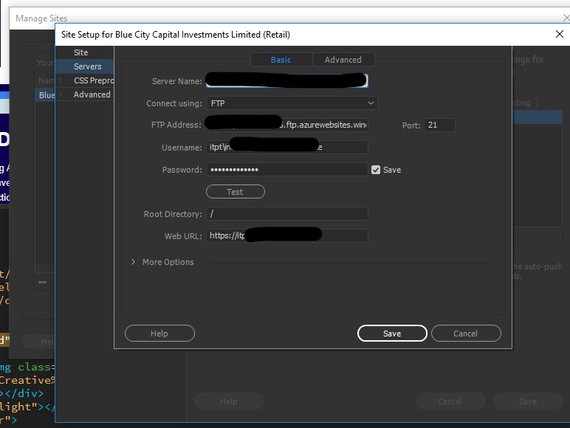Expand the Advanced Settings arrow
570x428 pixels.
(x=61, y=94)
